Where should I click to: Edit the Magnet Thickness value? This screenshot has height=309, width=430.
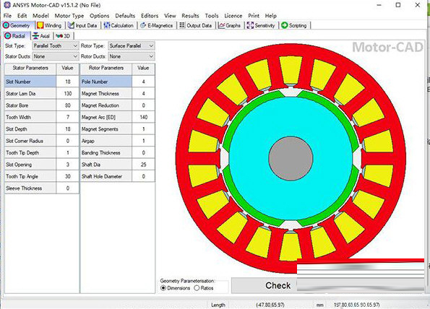(143, 93)
